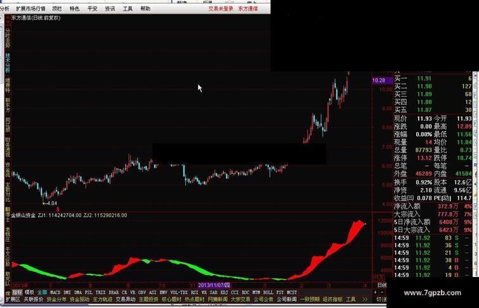
Task: Select the 敢死队 sidebar tab
Action: pyautogui.click(x=8, y=279)
